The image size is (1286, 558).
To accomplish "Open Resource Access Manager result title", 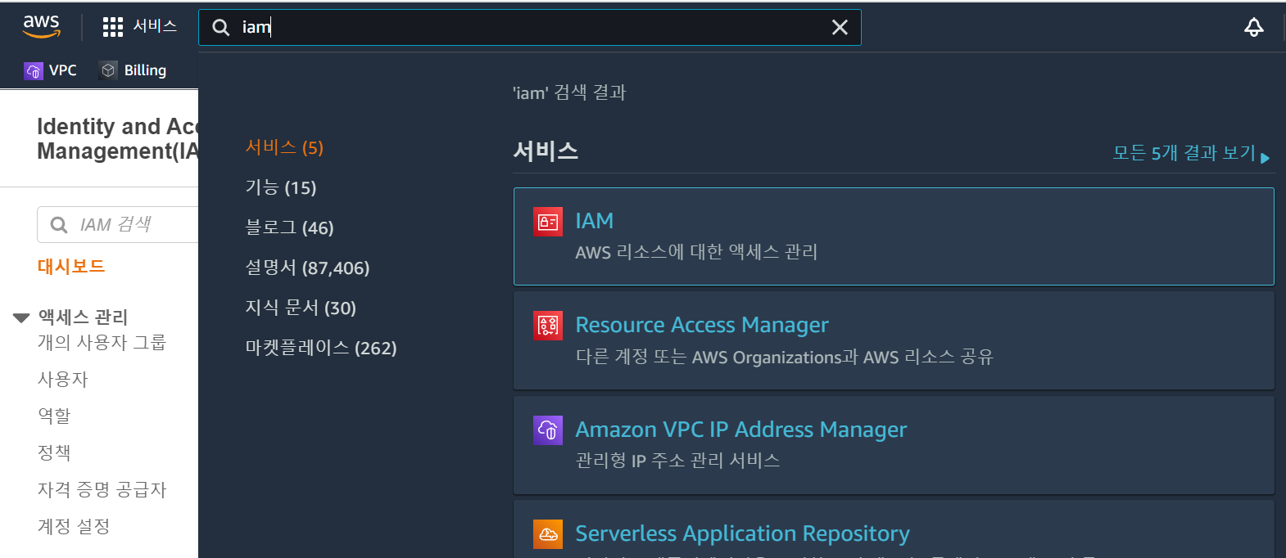I will coord(702,325).
